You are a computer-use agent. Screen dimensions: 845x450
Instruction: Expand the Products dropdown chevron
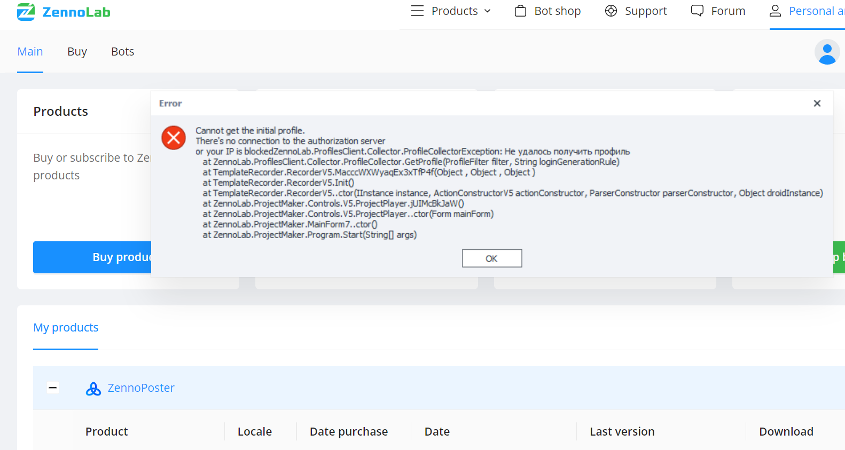tap(487, 11)
